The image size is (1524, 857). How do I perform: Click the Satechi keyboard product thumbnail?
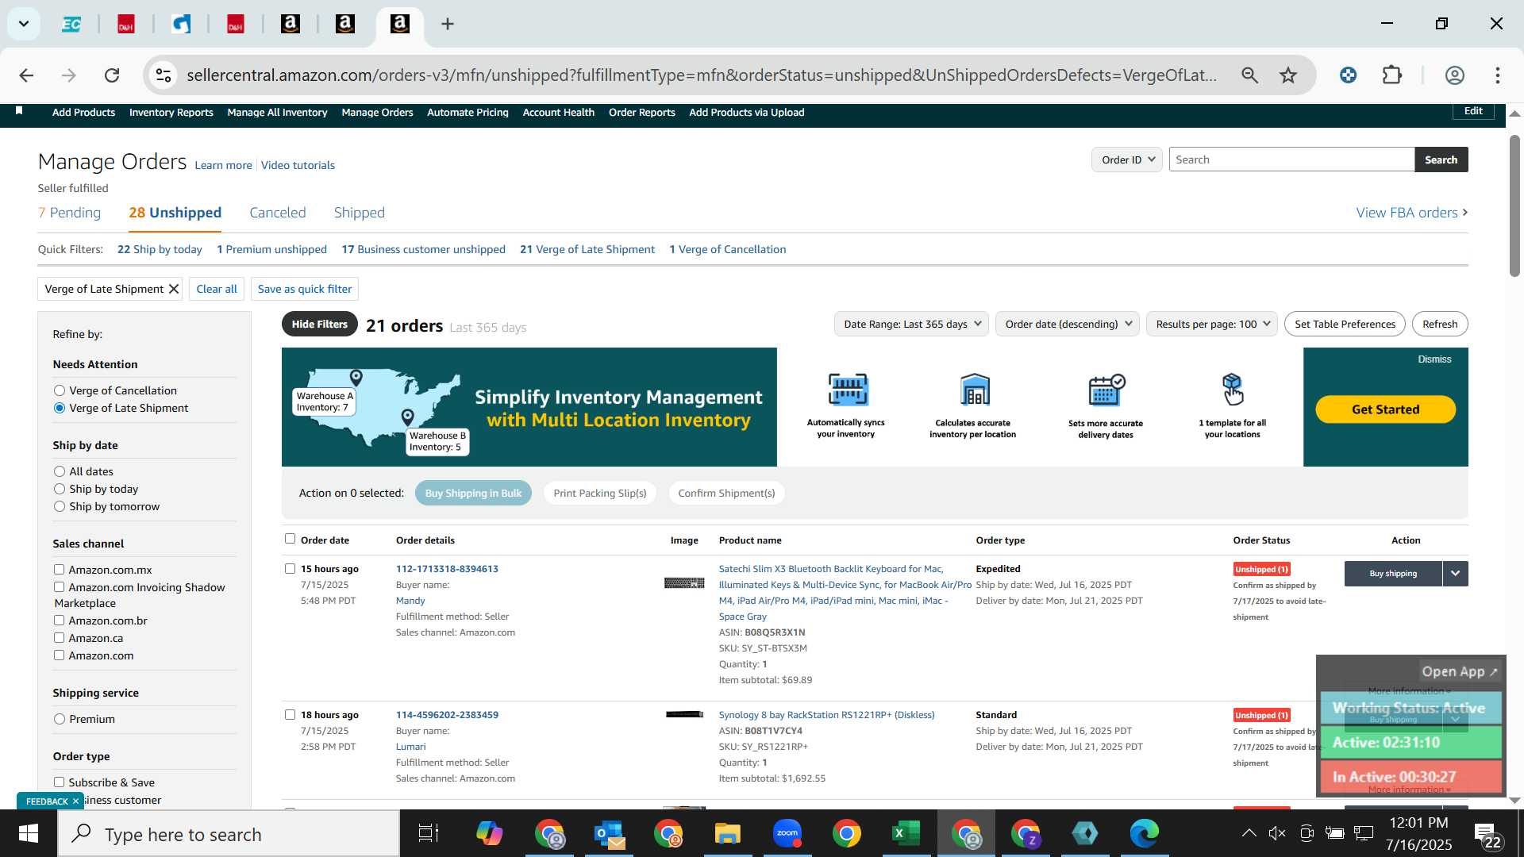click(684, 583)
